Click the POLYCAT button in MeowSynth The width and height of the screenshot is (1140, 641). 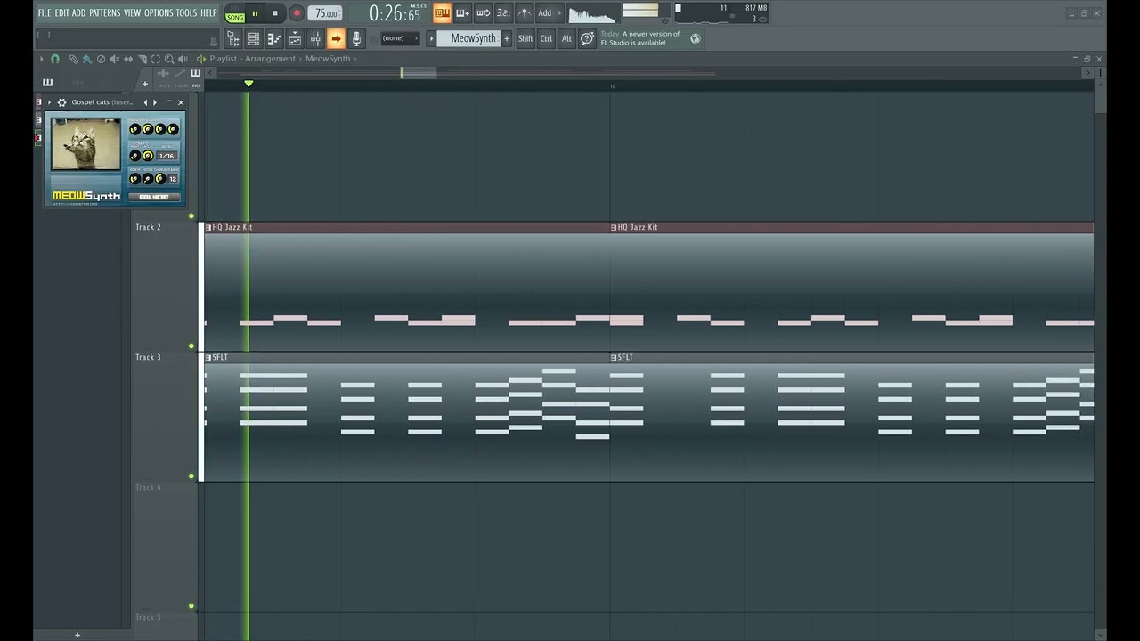tap(154, 197)
